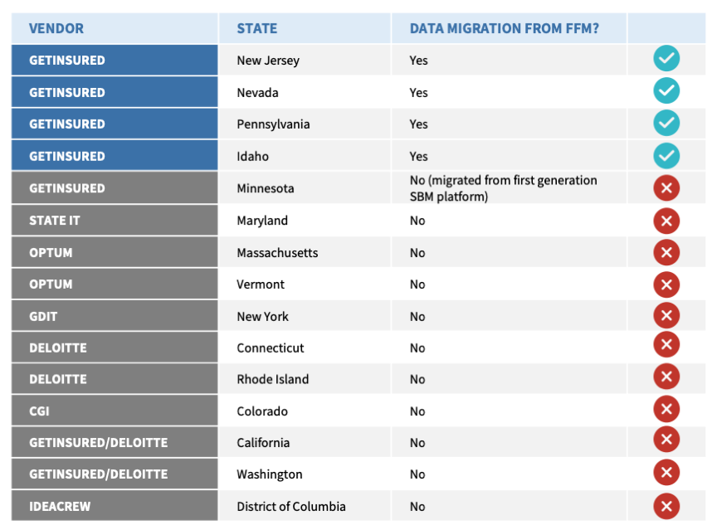Click the red X icon for Minnesota
This screenshot has height=530, width=717.
pos(666,187)
